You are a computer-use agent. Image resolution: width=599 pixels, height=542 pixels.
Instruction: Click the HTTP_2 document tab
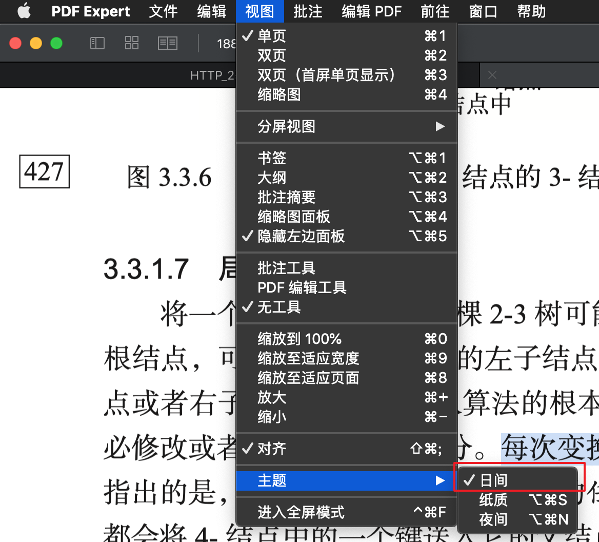click(x=211, y=75)
